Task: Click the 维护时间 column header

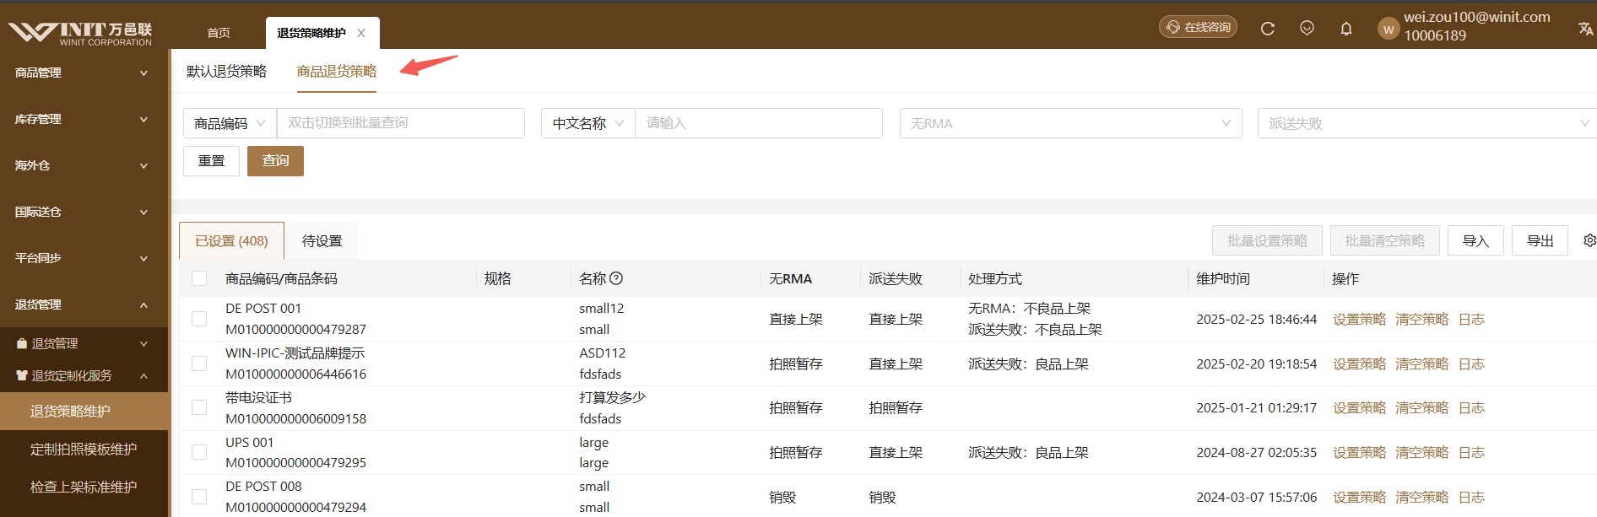Action: [1223, 278]
